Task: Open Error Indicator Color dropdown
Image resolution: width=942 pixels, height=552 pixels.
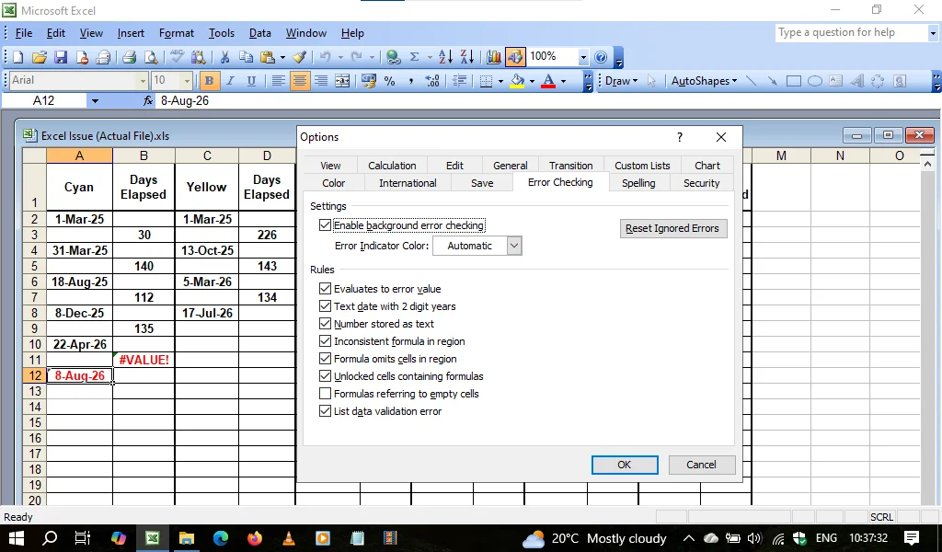Action: click(x=514, y=246)
